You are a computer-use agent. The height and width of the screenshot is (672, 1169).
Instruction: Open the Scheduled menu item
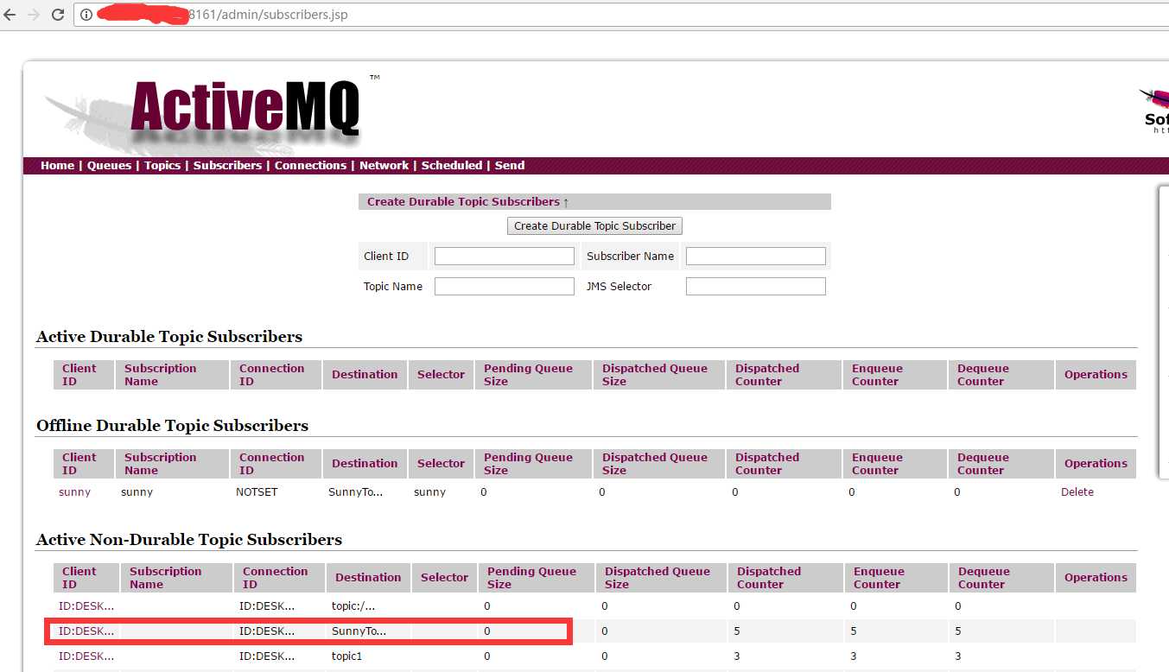pos(451,166)
